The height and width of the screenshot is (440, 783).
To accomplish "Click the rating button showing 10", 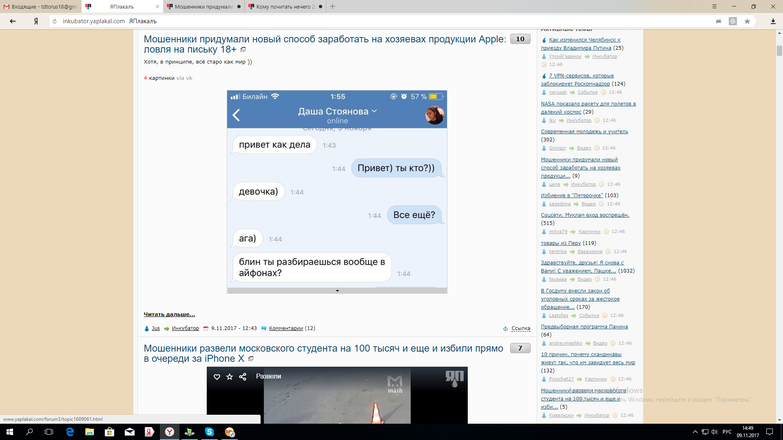I will click(x=520, y=39).
